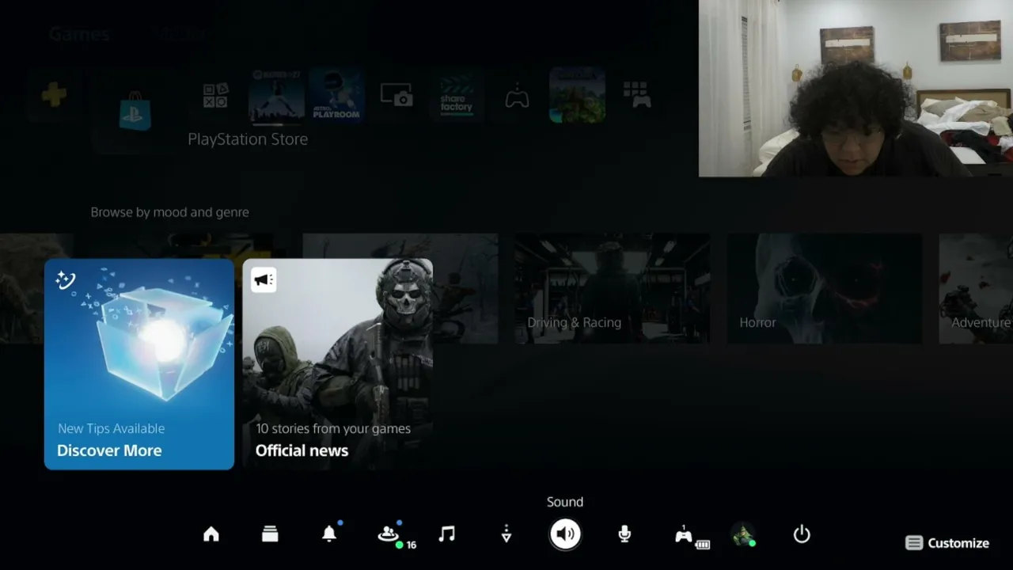Open the Music note icon
Screen dimensions: 1013x570
(x=447, y=534)
